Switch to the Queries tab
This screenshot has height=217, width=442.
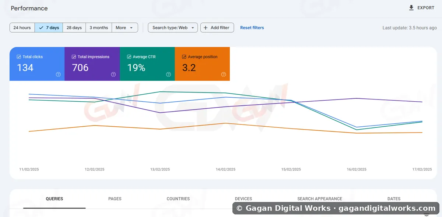(55, 199)
